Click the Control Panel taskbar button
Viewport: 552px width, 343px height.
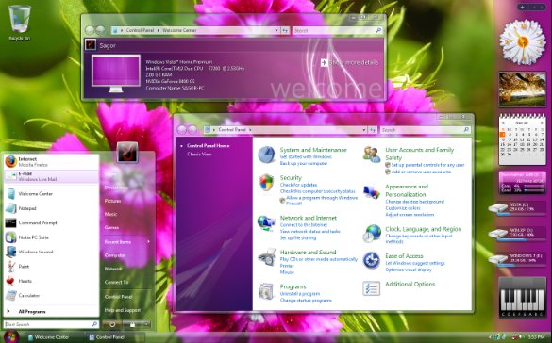(x=115, y=337)
